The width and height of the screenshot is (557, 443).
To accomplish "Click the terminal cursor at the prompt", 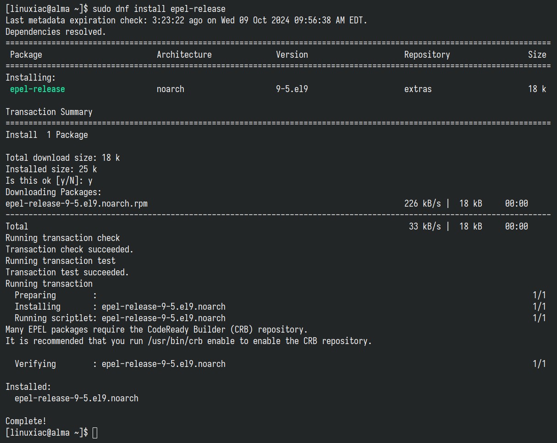I will pos(95,432).
